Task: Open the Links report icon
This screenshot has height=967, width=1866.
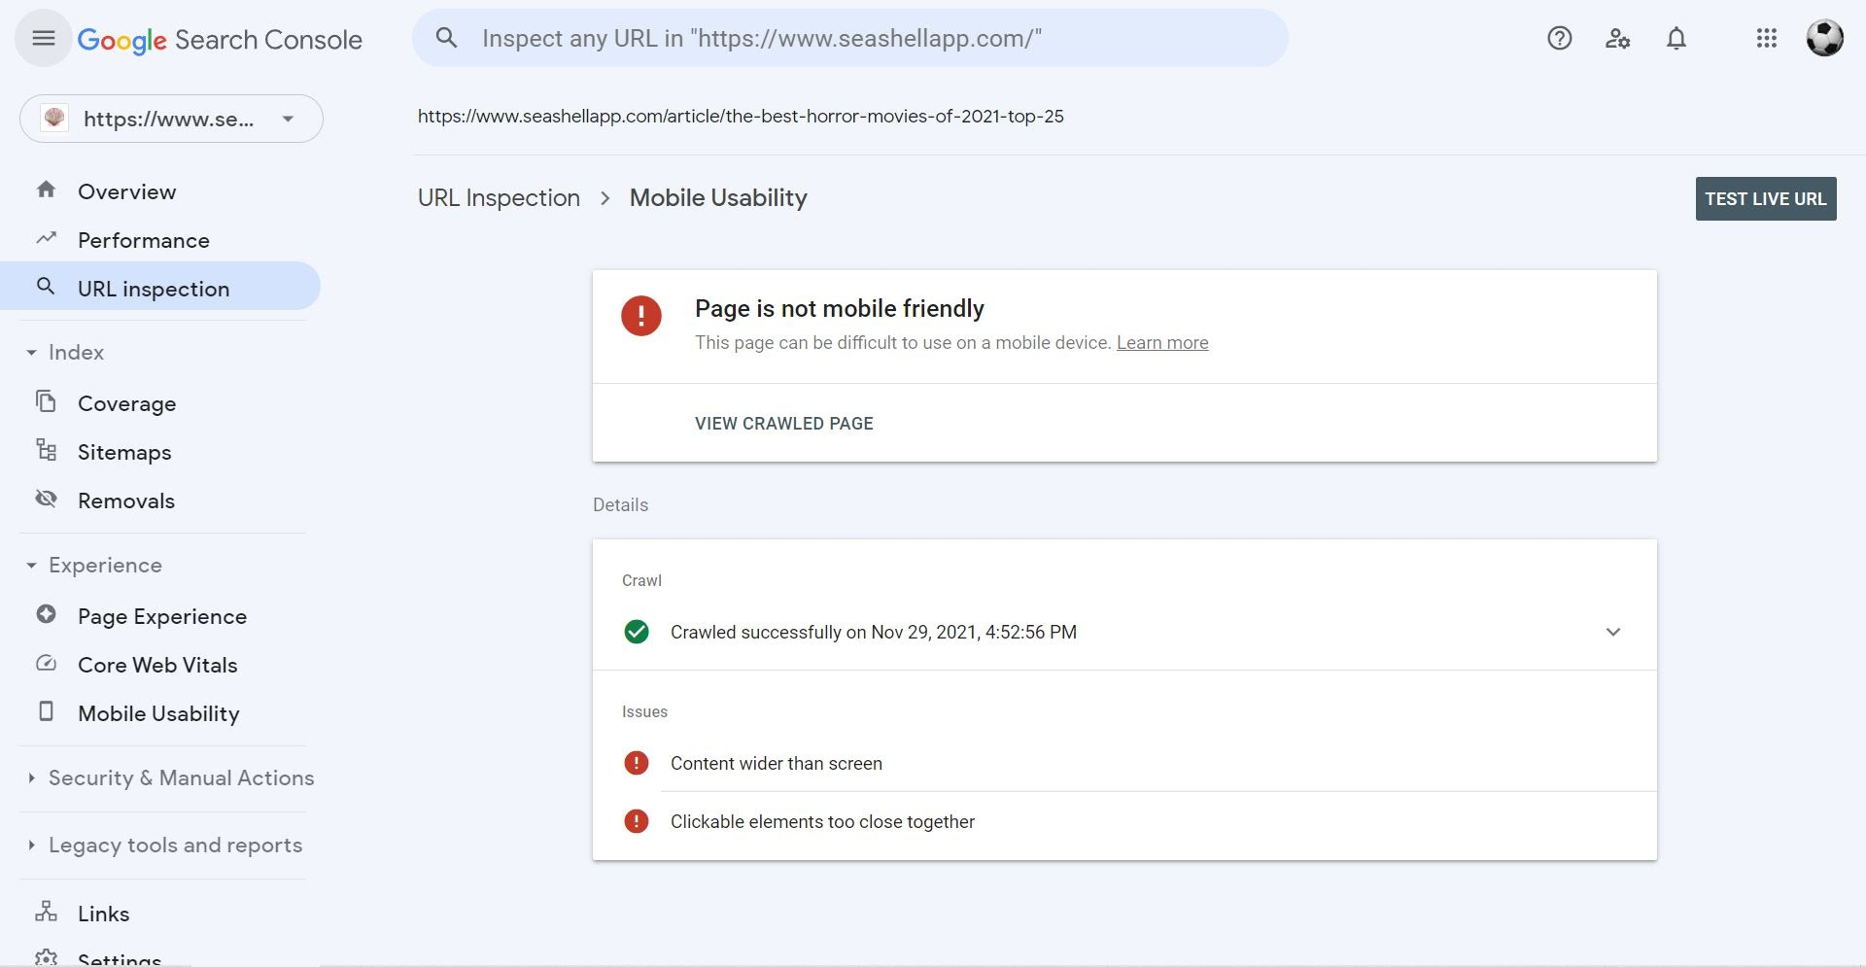Action: [46, 912]
